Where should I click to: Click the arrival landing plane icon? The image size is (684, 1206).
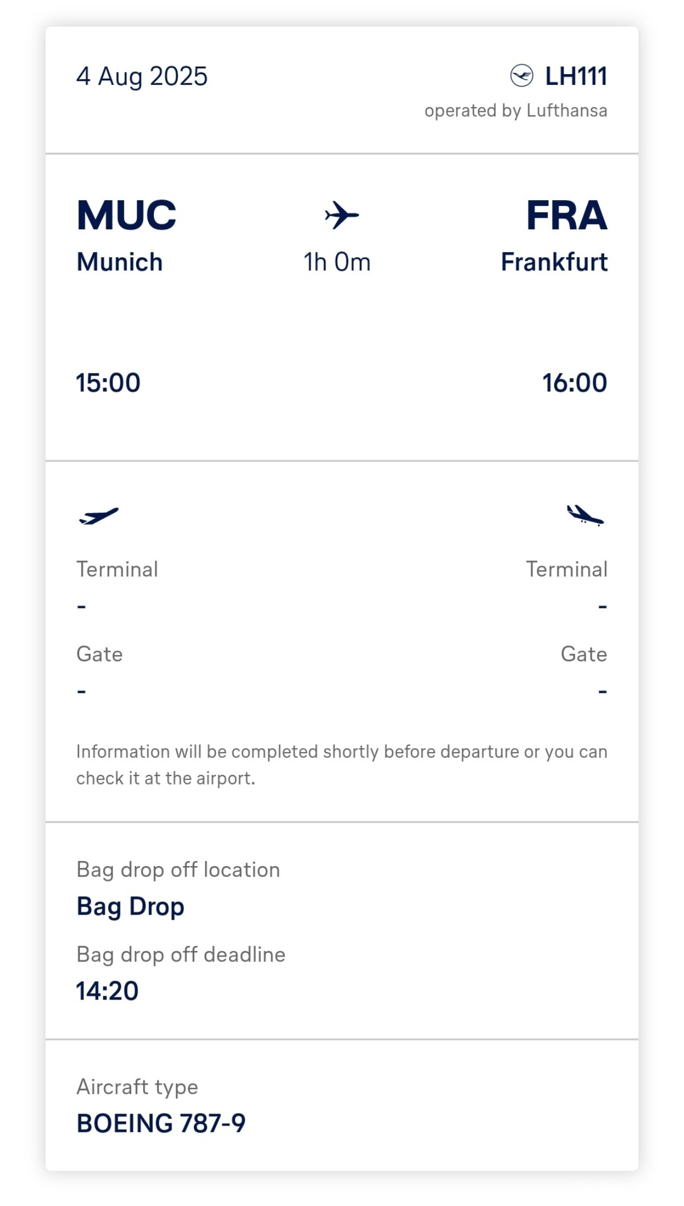click(585, 515)
